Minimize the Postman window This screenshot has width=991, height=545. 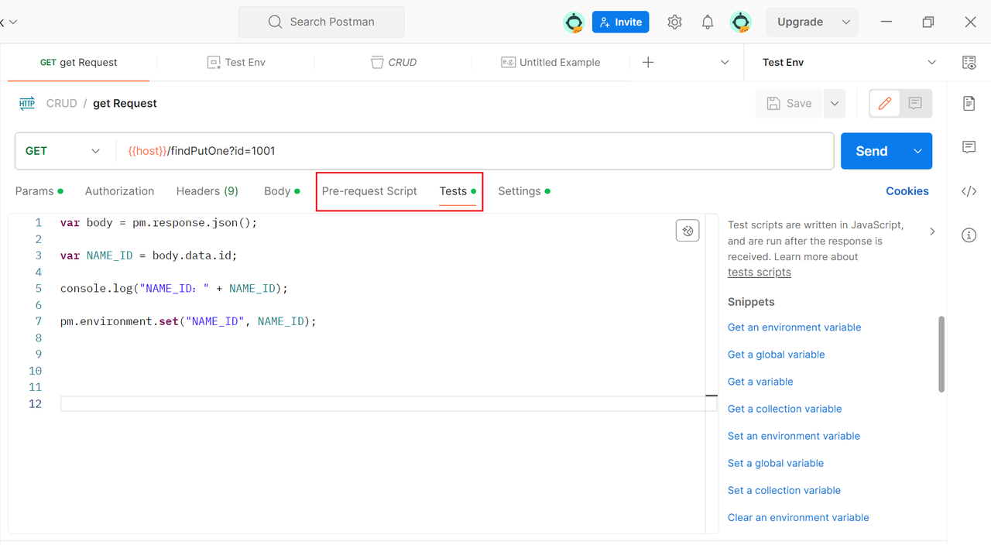click(886, 22)
